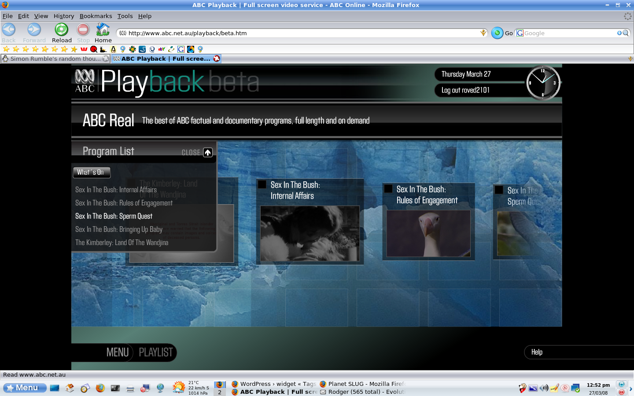The width and height of the screenshot is (634, 396).
Task: Select Sex In The Bush: Bringing Up Baby
Action: point(119,229)
